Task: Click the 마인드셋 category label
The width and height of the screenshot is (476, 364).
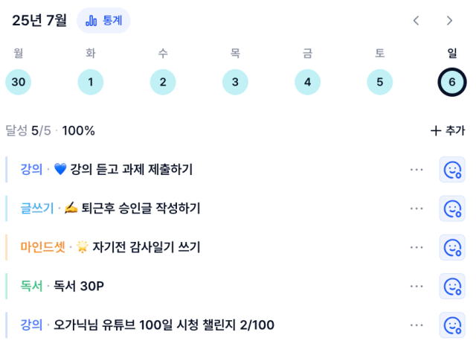Action: (x=43, y=247)
